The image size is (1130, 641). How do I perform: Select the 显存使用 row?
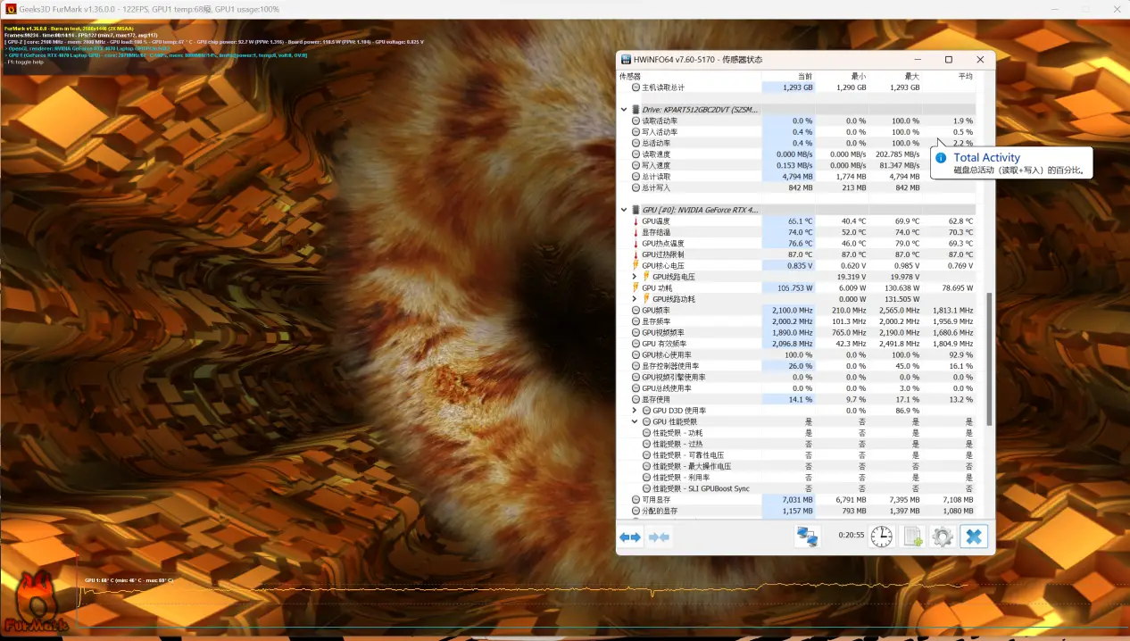(797, 399)
